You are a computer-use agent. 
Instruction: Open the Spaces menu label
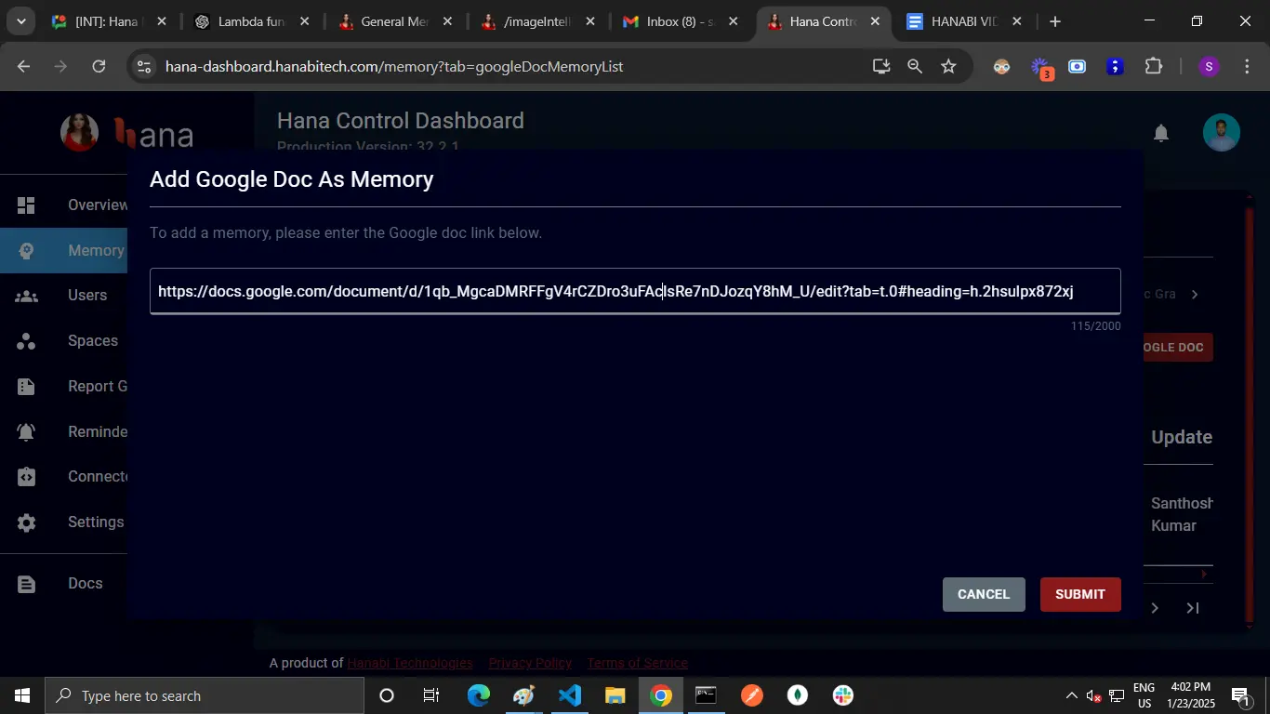pos(93,340)
